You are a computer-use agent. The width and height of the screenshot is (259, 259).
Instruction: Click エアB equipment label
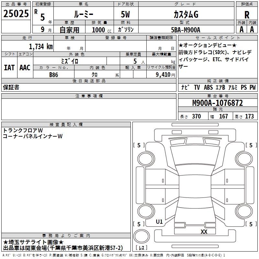(x=220, y=87)
